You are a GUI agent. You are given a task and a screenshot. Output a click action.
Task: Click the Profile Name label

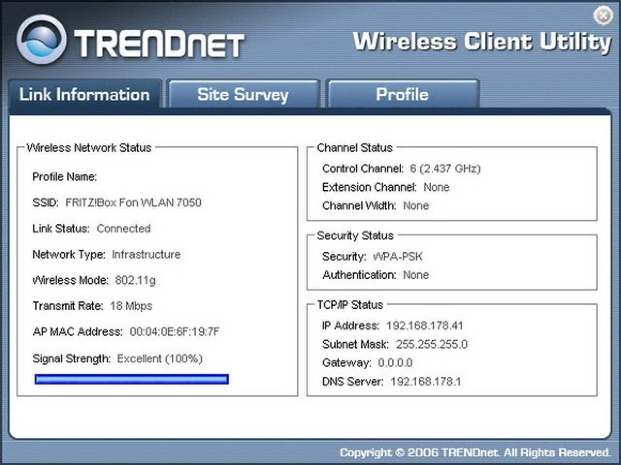65,177
